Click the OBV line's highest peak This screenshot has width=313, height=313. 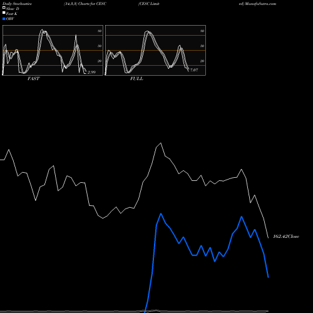[x=161, y=213]
